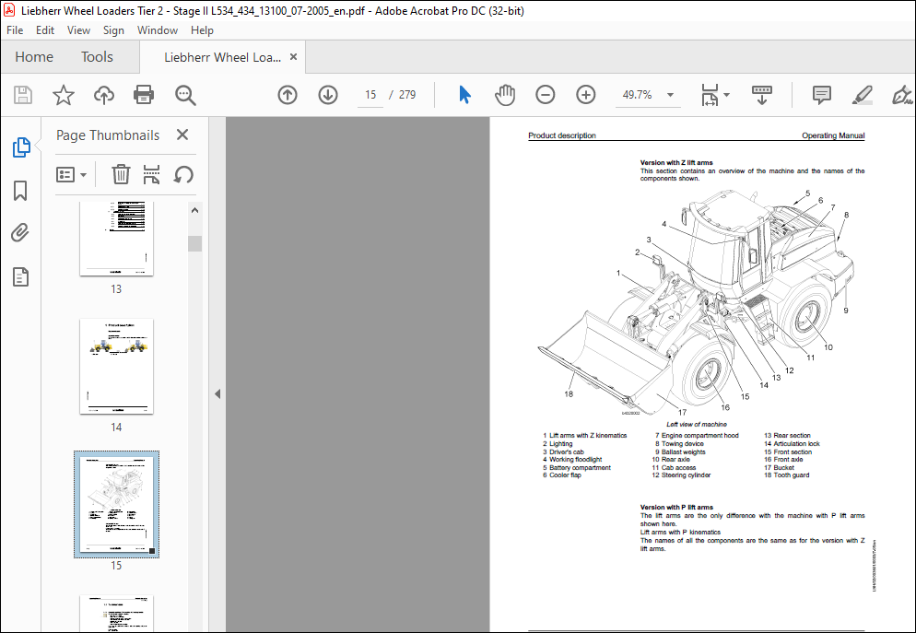Click the '5 Battery compartment' legend entry
The height and width of the screenshot is (633, 916).
[577, 468]
